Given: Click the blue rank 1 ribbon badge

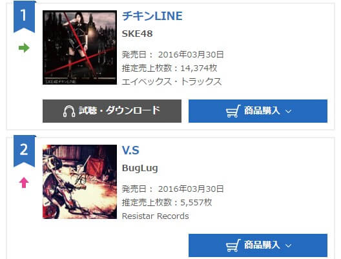Looking at the screenshot, I should click(x=24, y=17).
